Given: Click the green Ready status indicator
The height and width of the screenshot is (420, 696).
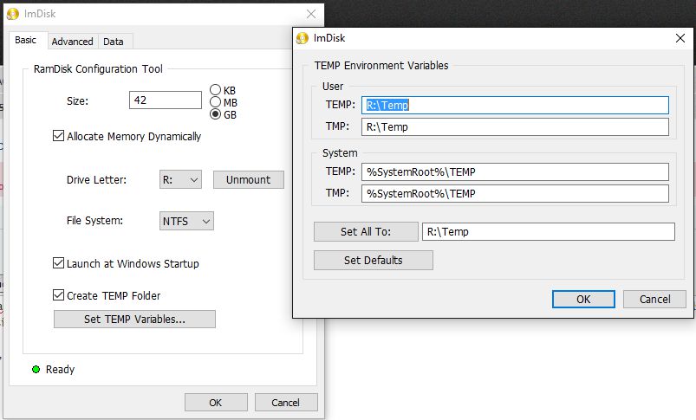Looking at the screenshot, I should click(36, 369).
